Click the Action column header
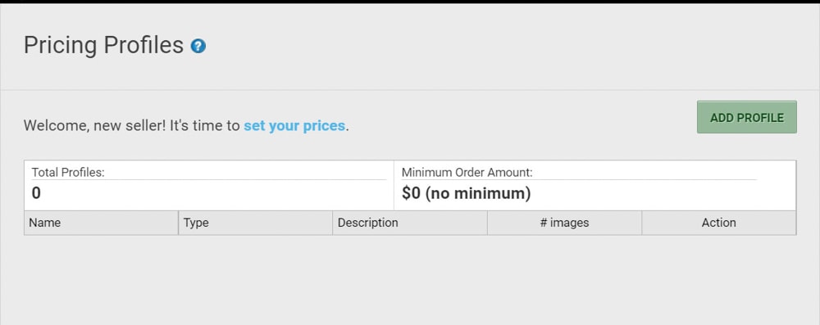 [719, 223]
